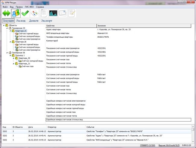
Task: Collapse the Подъезд 1 tree node
Action: click(10, 55)
